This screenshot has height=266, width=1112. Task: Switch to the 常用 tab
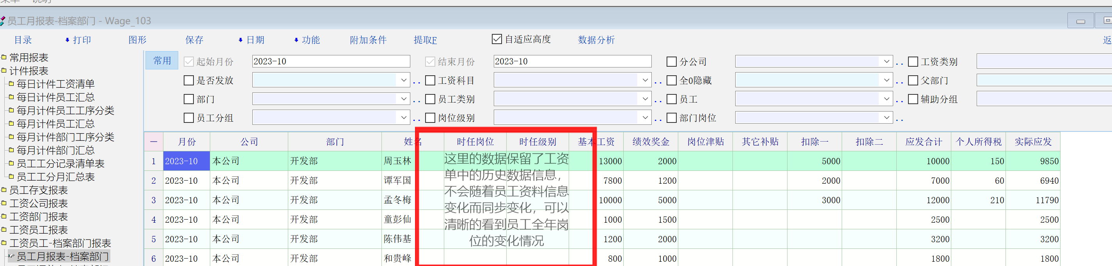click(162, 61)
